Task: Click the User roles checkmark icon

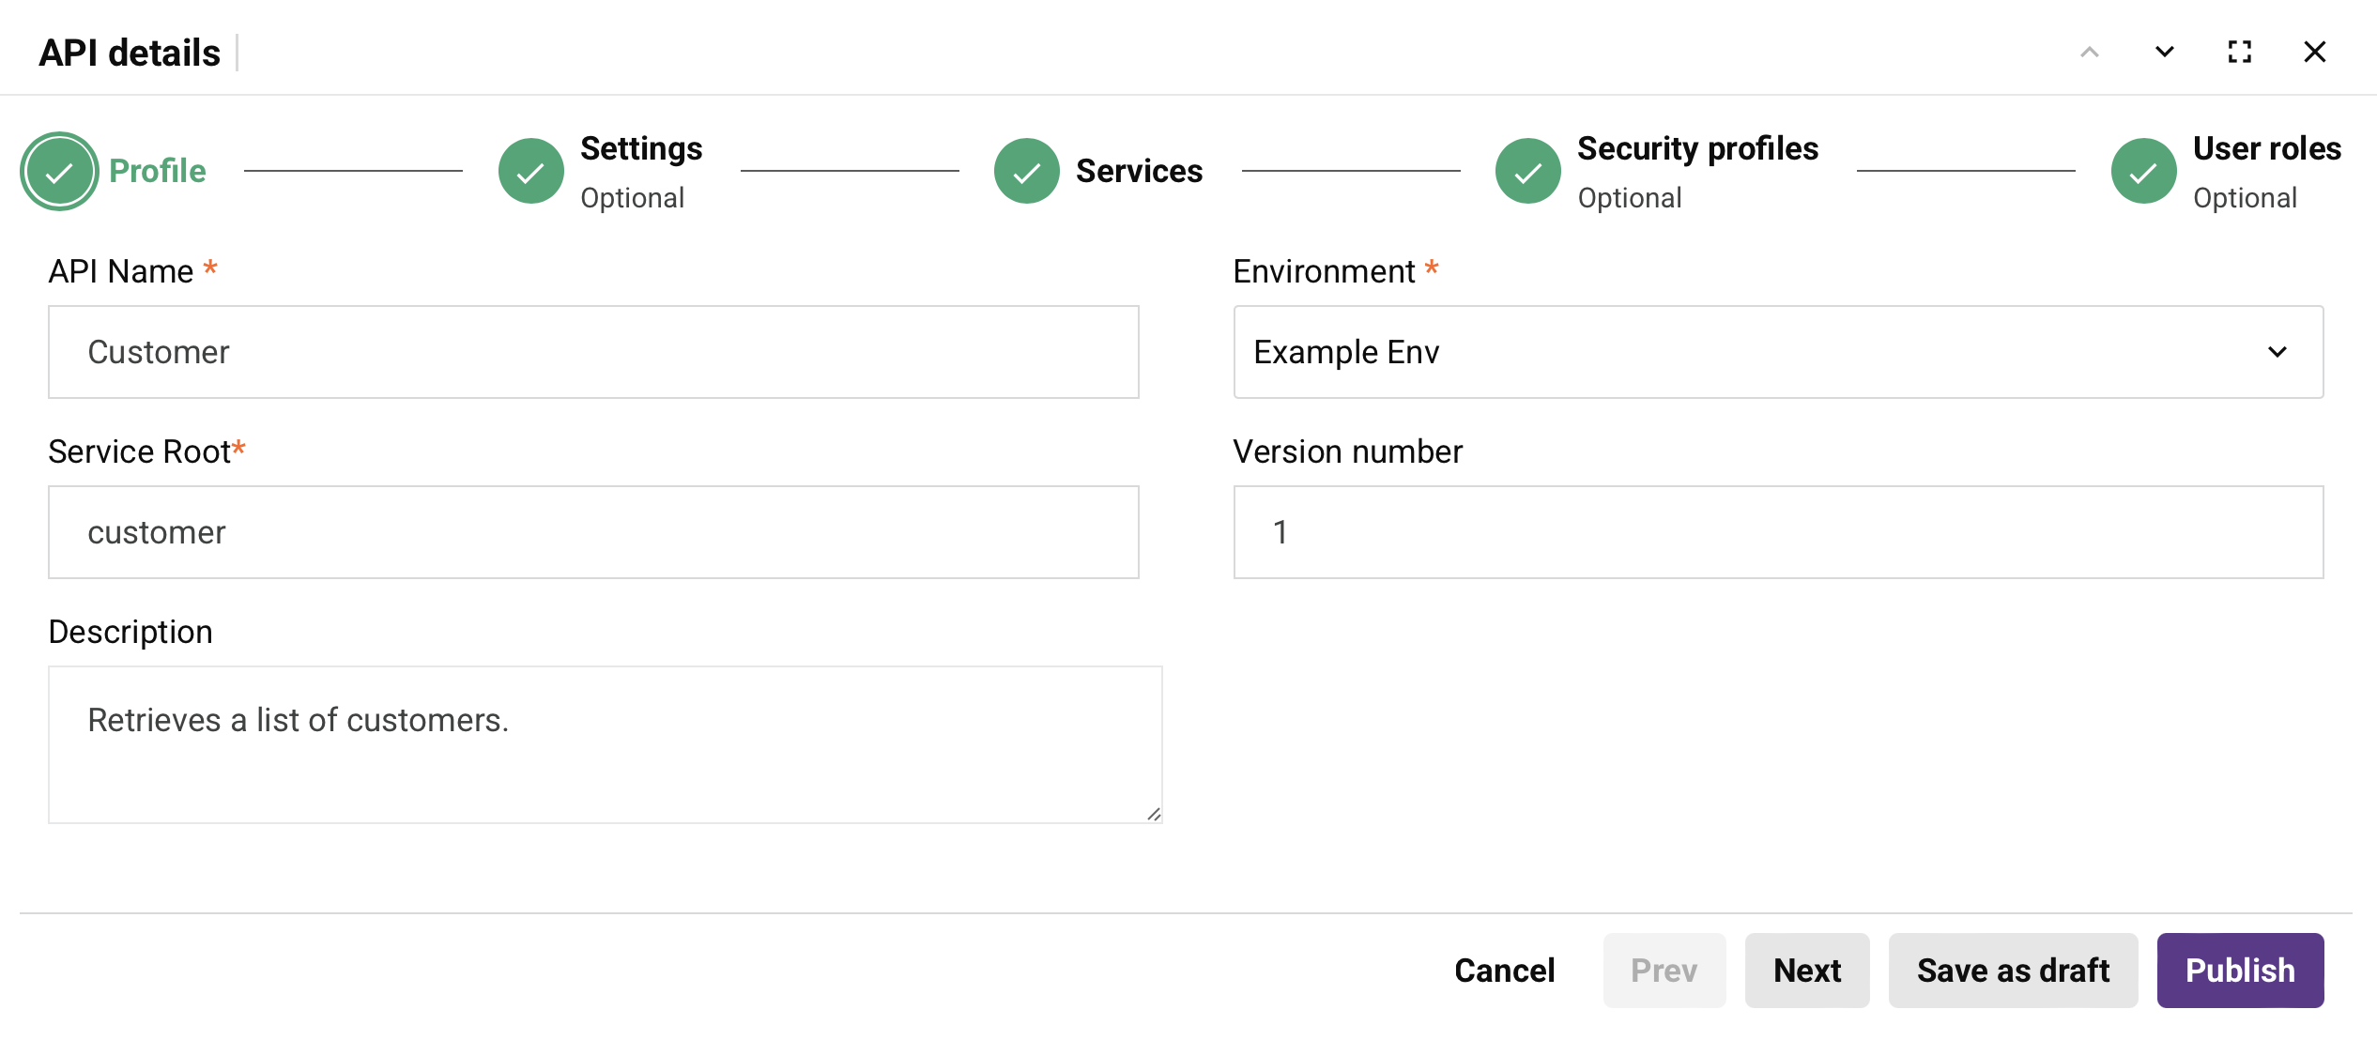Action: click(2143, 172)
